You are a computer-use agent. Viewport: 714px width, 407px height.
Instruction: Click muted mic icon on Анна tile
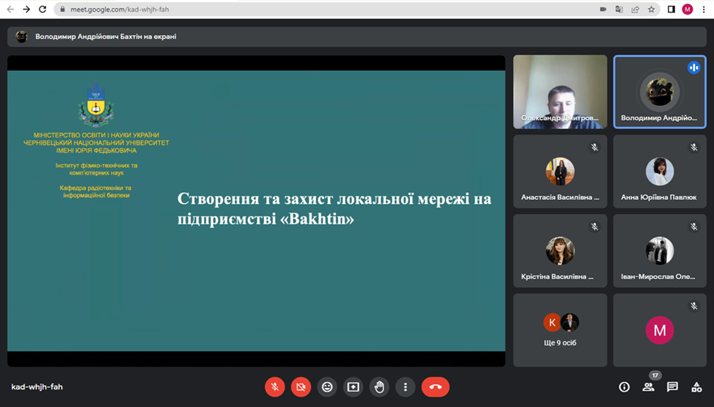[693, 147]
